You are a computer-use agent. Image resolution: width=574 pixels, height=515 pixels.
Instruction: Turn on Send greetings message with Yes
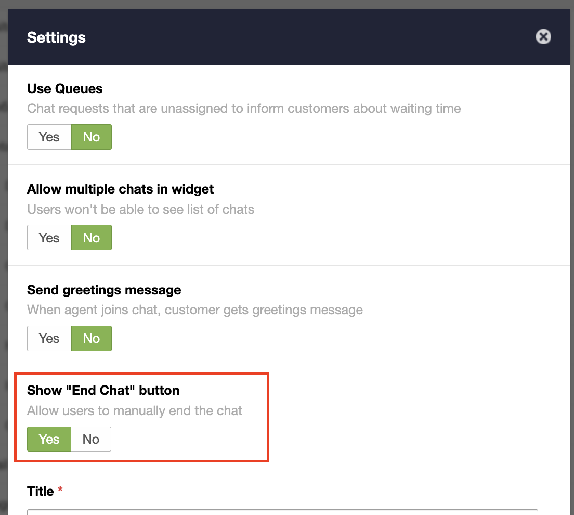[49, 338]
